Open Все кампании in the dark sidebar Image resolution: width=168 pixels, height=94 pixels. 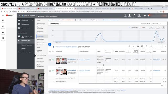25,20
